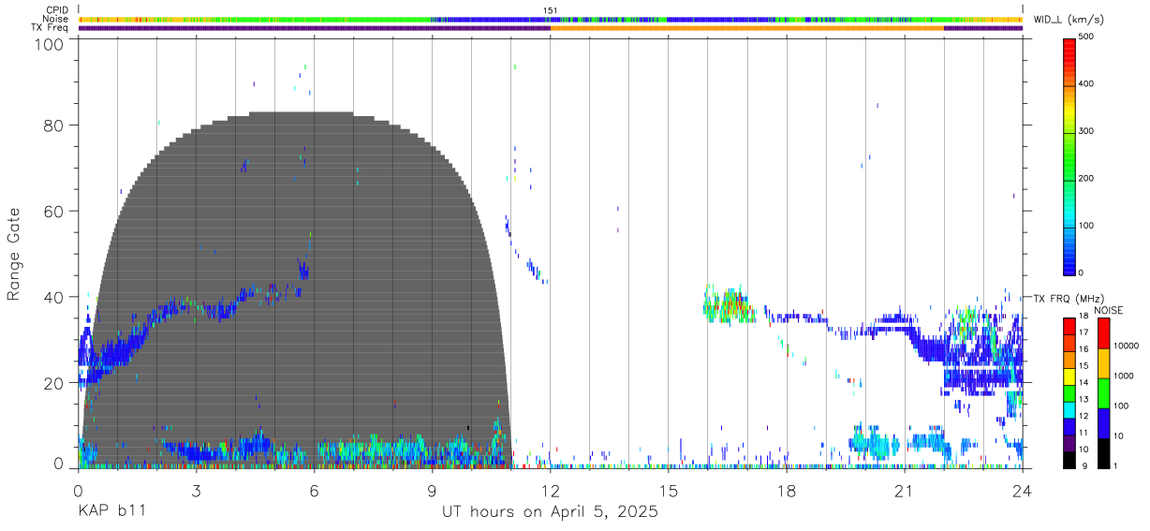1150x531 pixels.
Task: Click the Noise row label
Action: (x=54, y=19)
